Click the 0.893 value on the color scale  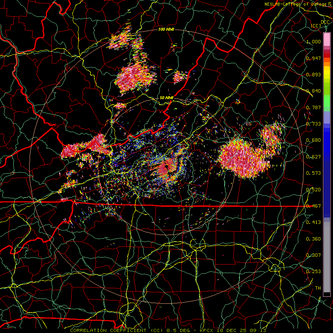(313, 74)
